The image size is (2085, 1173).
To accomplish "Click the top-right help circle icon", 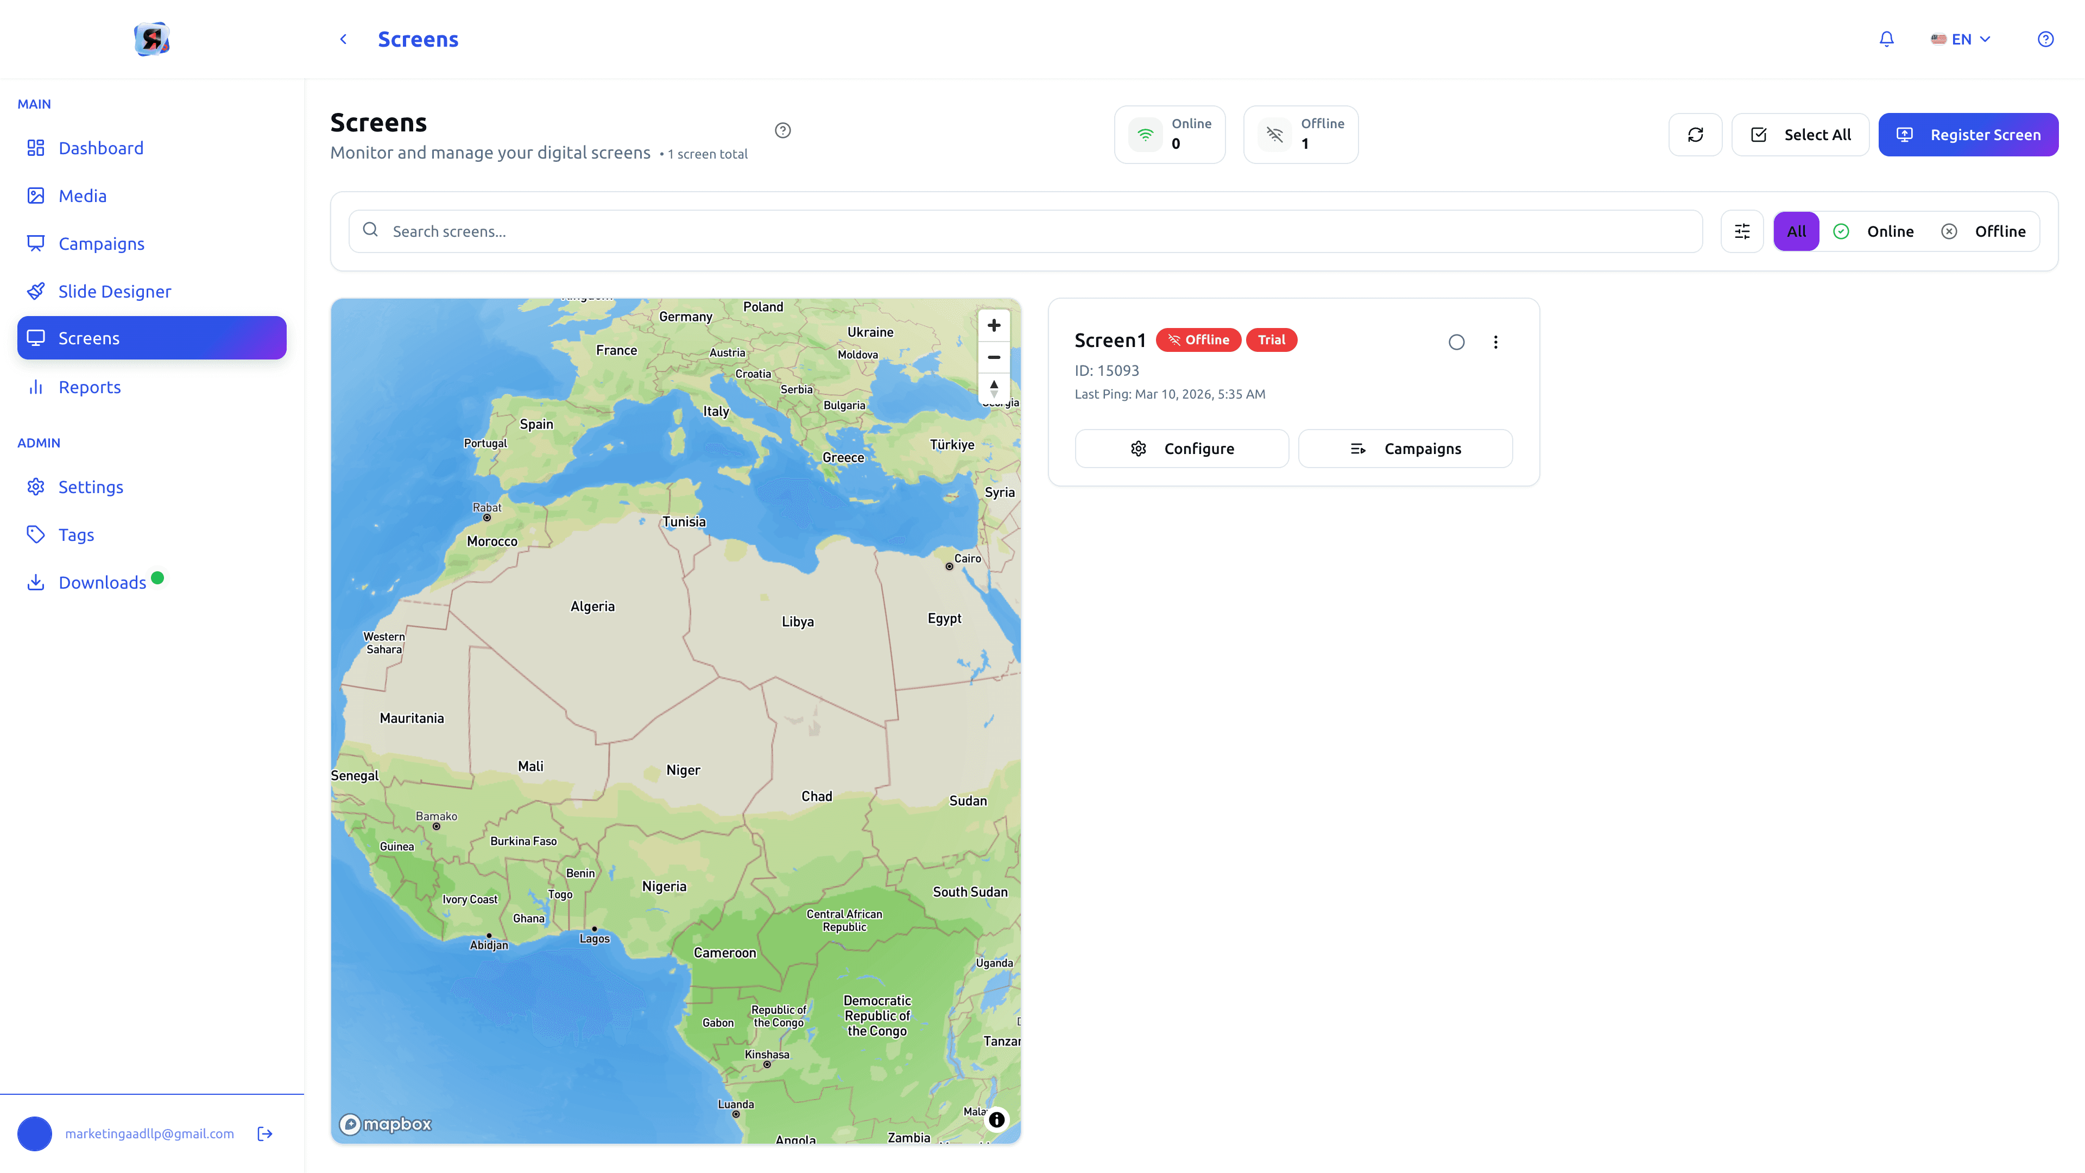I will pos(2044,39).
